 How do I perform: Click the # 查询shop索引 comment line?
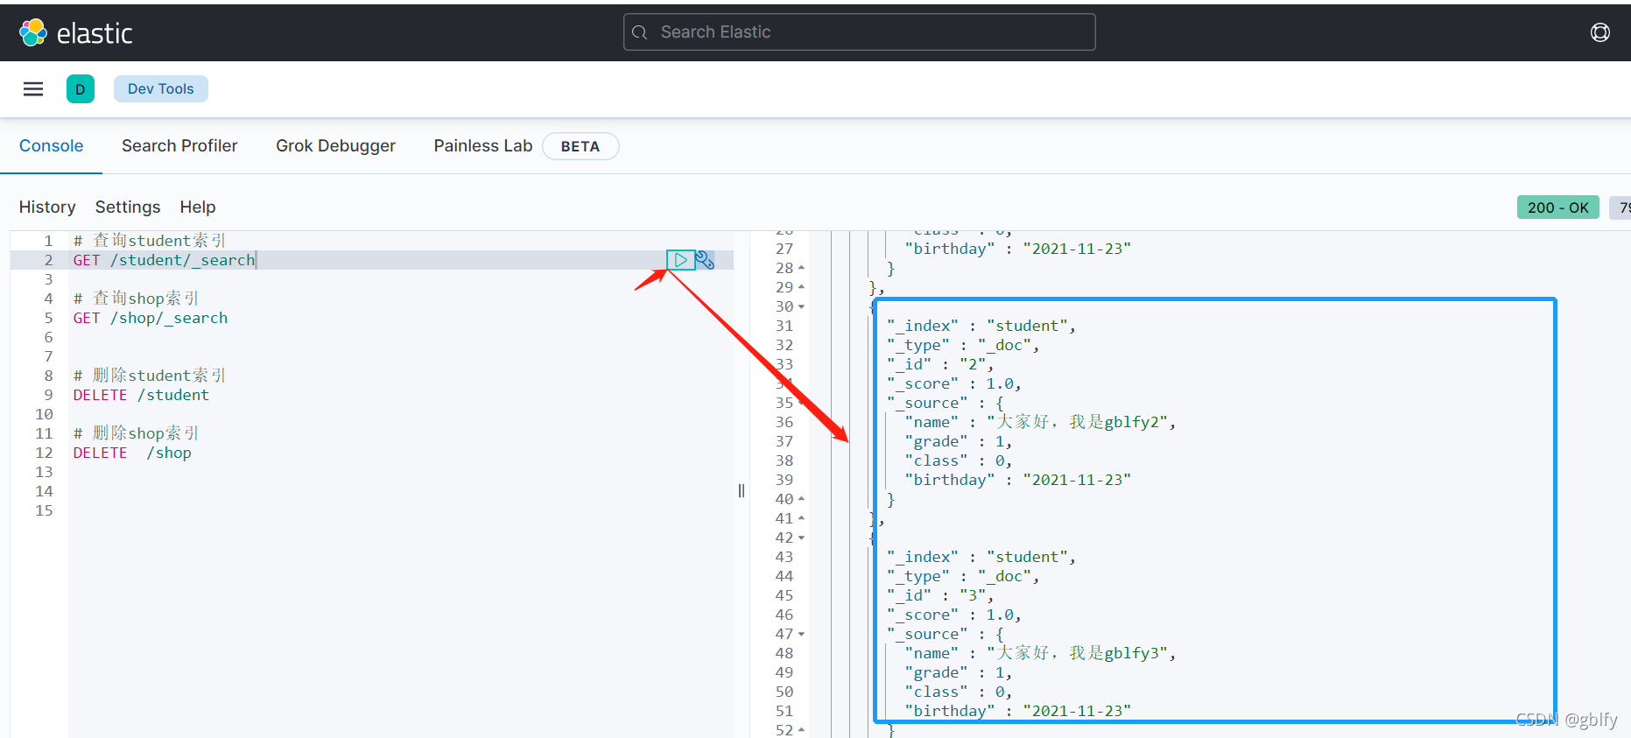pos(137,299)
